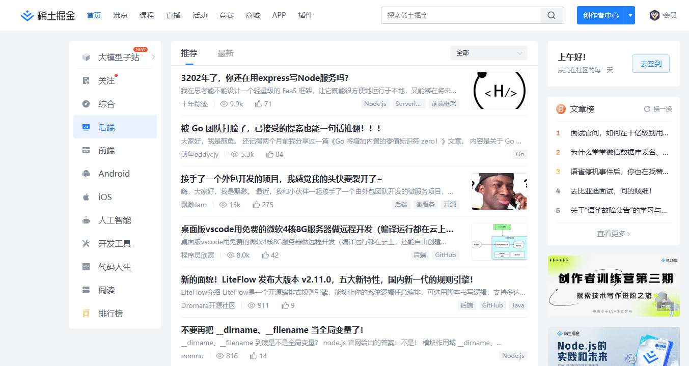689x366 pixels.
Task: Click the search magnifier icon
Action: click(x=552, y=15)
